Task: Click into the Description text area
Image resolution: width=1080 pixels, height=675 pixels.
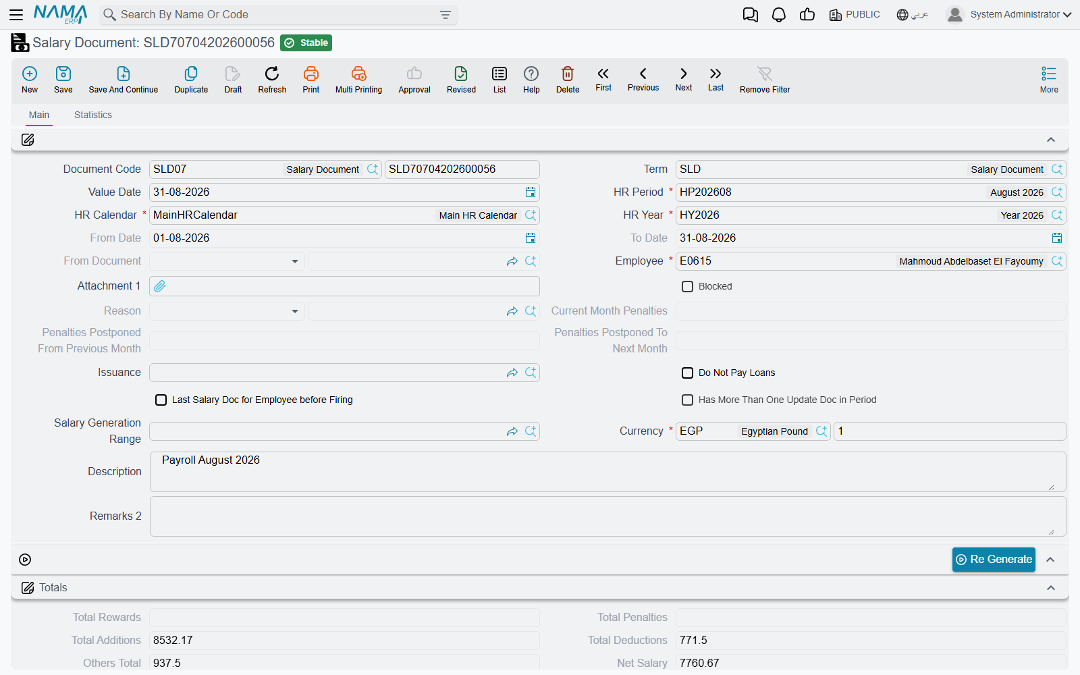Action: coord(607,472)
